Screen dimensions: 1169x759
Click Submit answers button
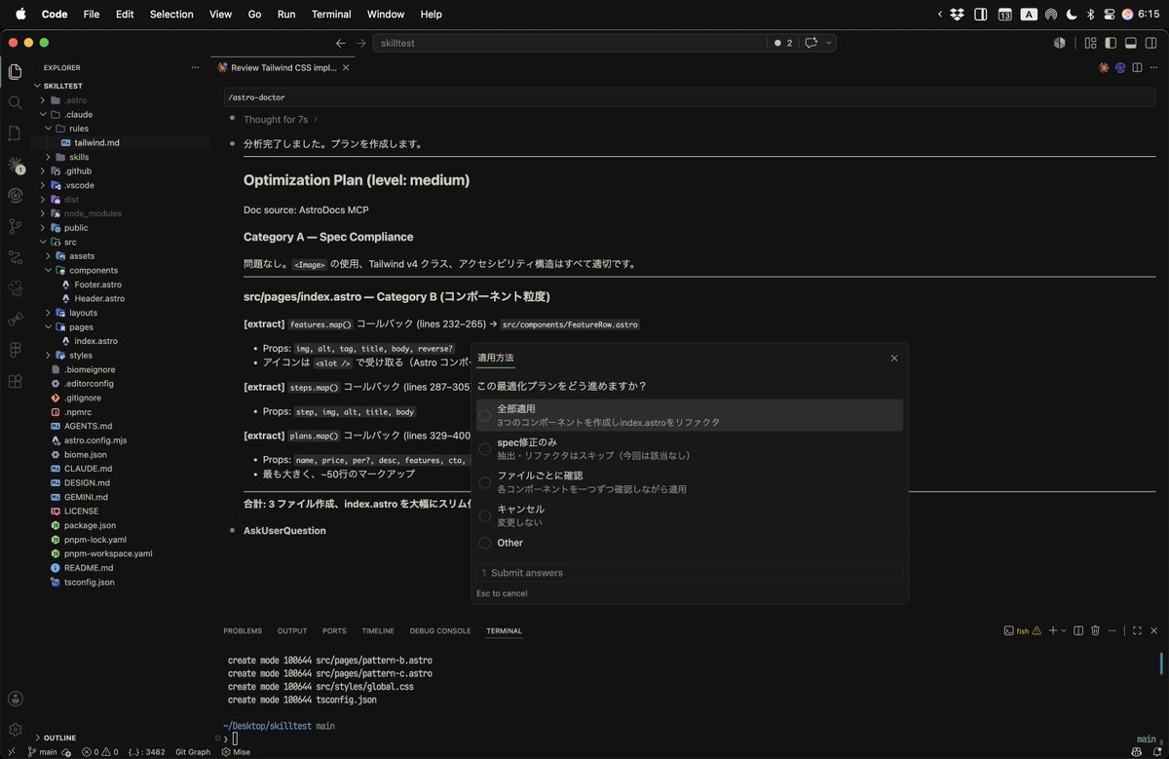click(689, 573)
